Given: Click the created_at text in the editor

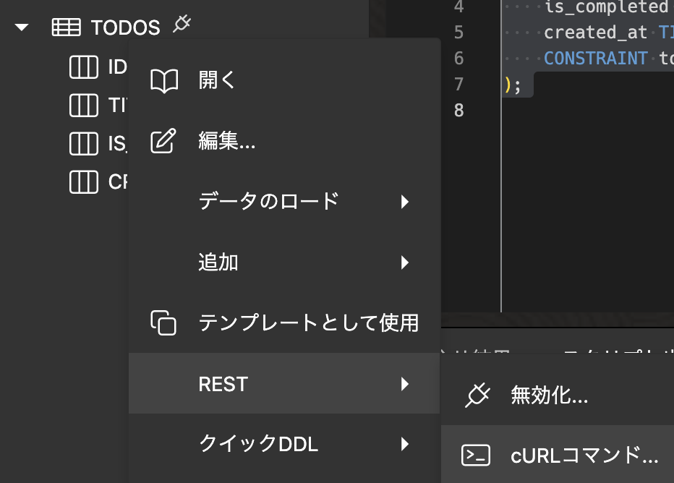Looking at the screenshot, I should tap(595, 33).
